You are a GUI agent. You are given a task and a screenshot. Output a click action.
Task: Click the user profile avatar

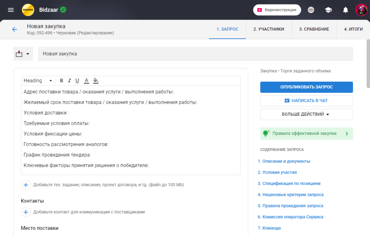coord(361,10)
